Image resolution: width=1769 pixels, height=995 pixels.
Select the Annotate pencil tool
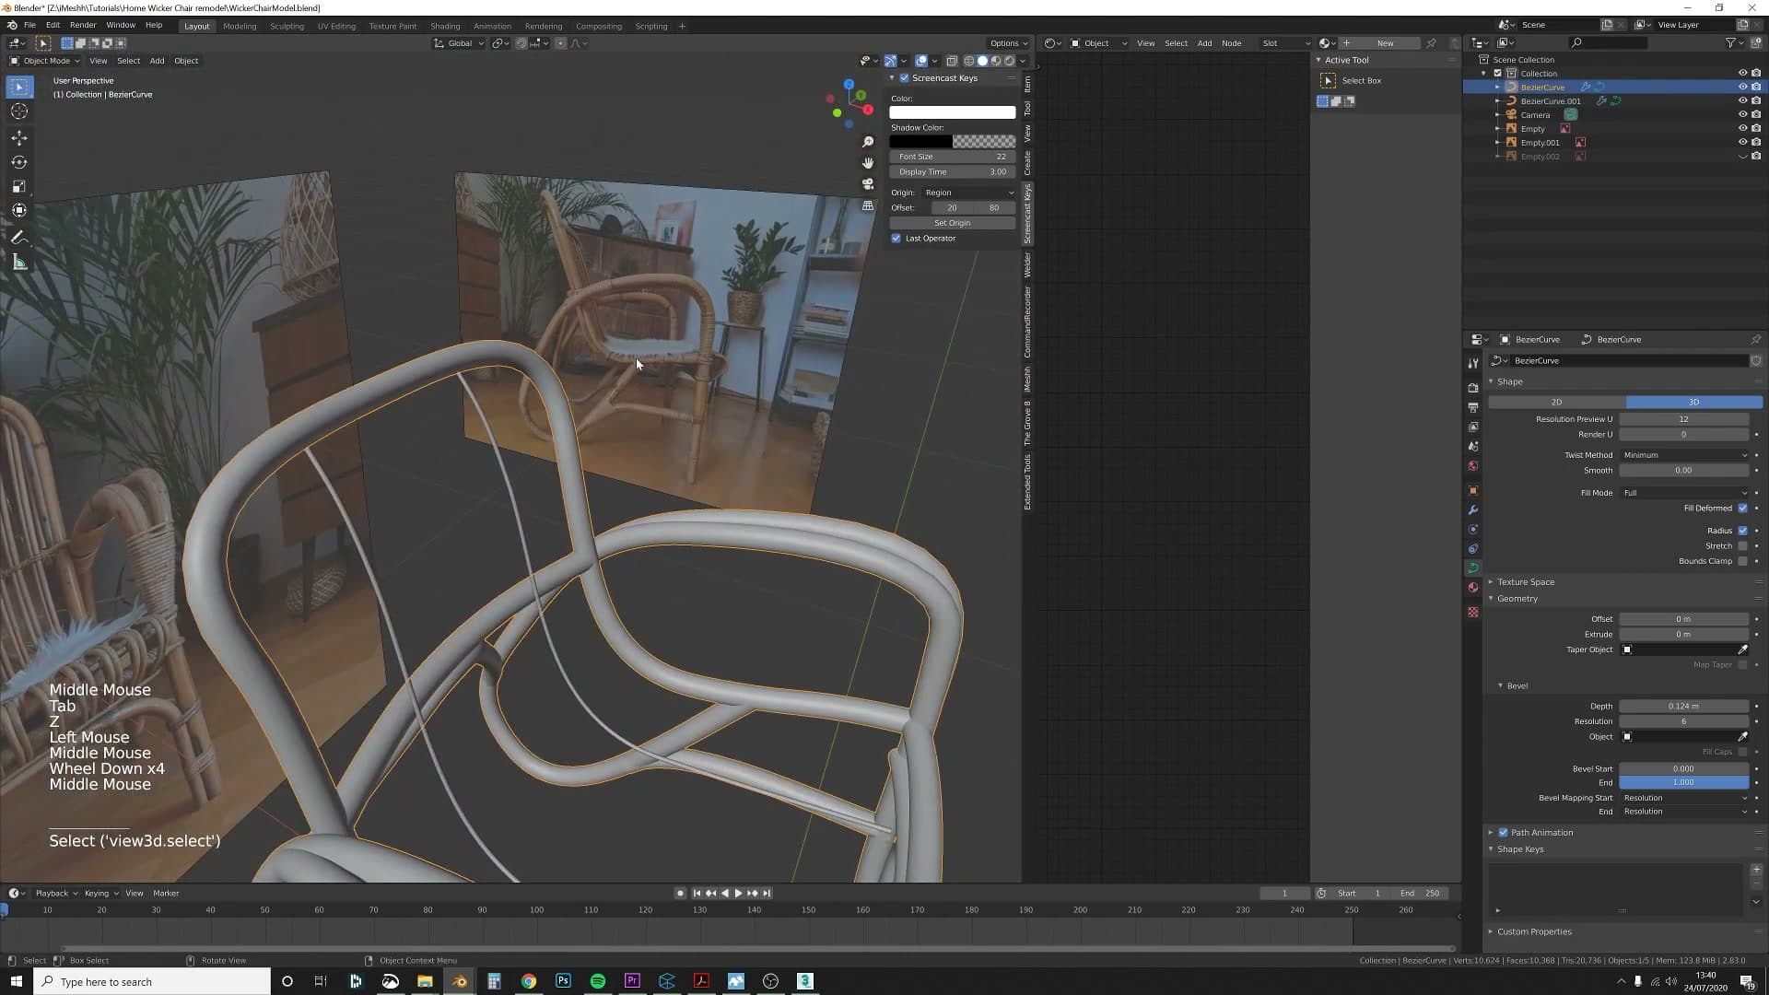[19, 238]
